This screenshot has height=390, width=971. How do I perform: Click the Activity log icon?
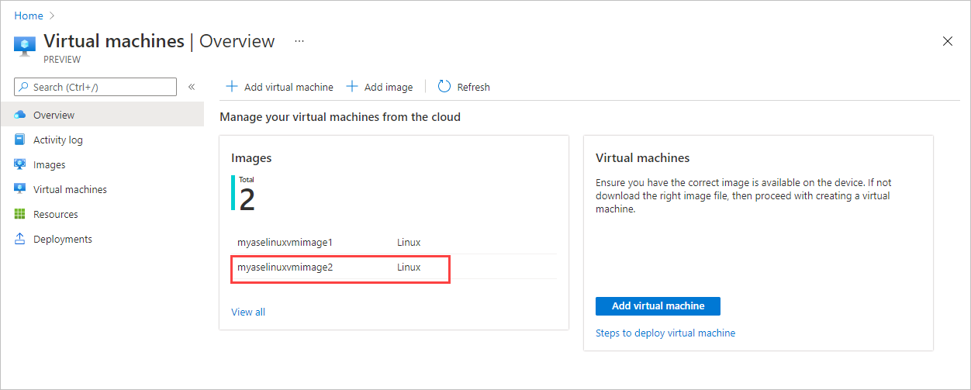(20, 140)
